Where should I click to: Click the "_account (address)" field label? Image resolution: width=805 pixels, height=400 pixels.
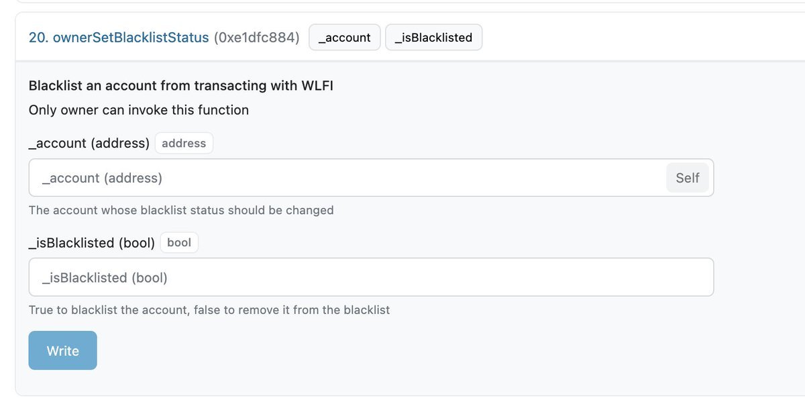[x=89, y=143]
